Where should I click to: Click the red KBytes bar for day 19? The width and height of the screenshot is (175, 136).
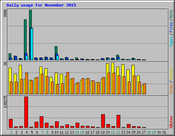[103, 121]
